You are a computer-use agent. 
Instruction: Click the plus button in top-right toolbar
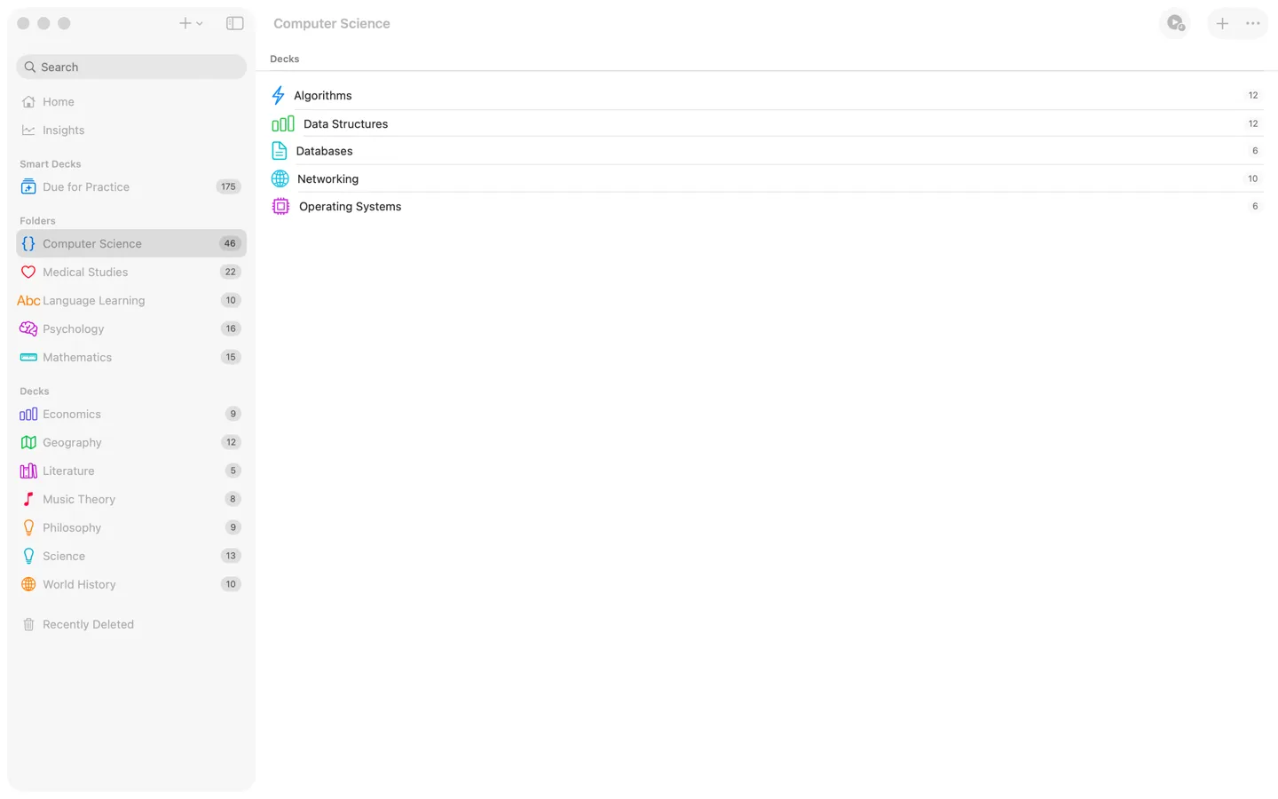(1222, 23)
